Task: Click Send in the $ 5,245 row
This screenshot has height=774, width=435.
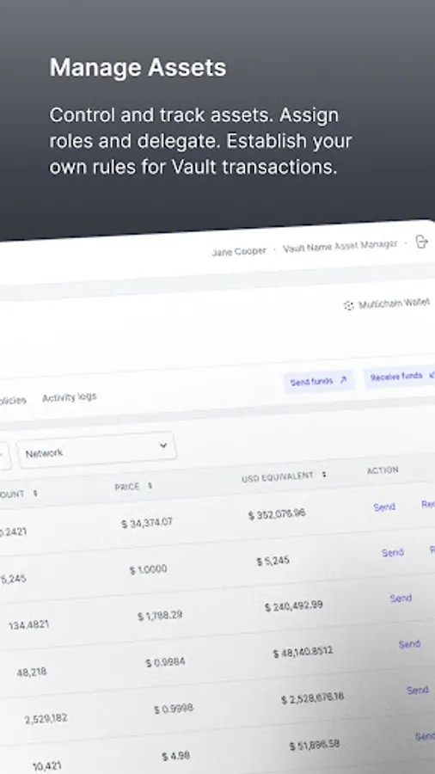Action: [393, 552]
